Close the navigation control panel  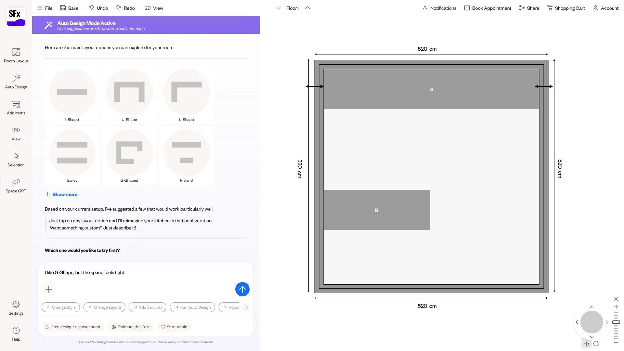tap(616, 299)
